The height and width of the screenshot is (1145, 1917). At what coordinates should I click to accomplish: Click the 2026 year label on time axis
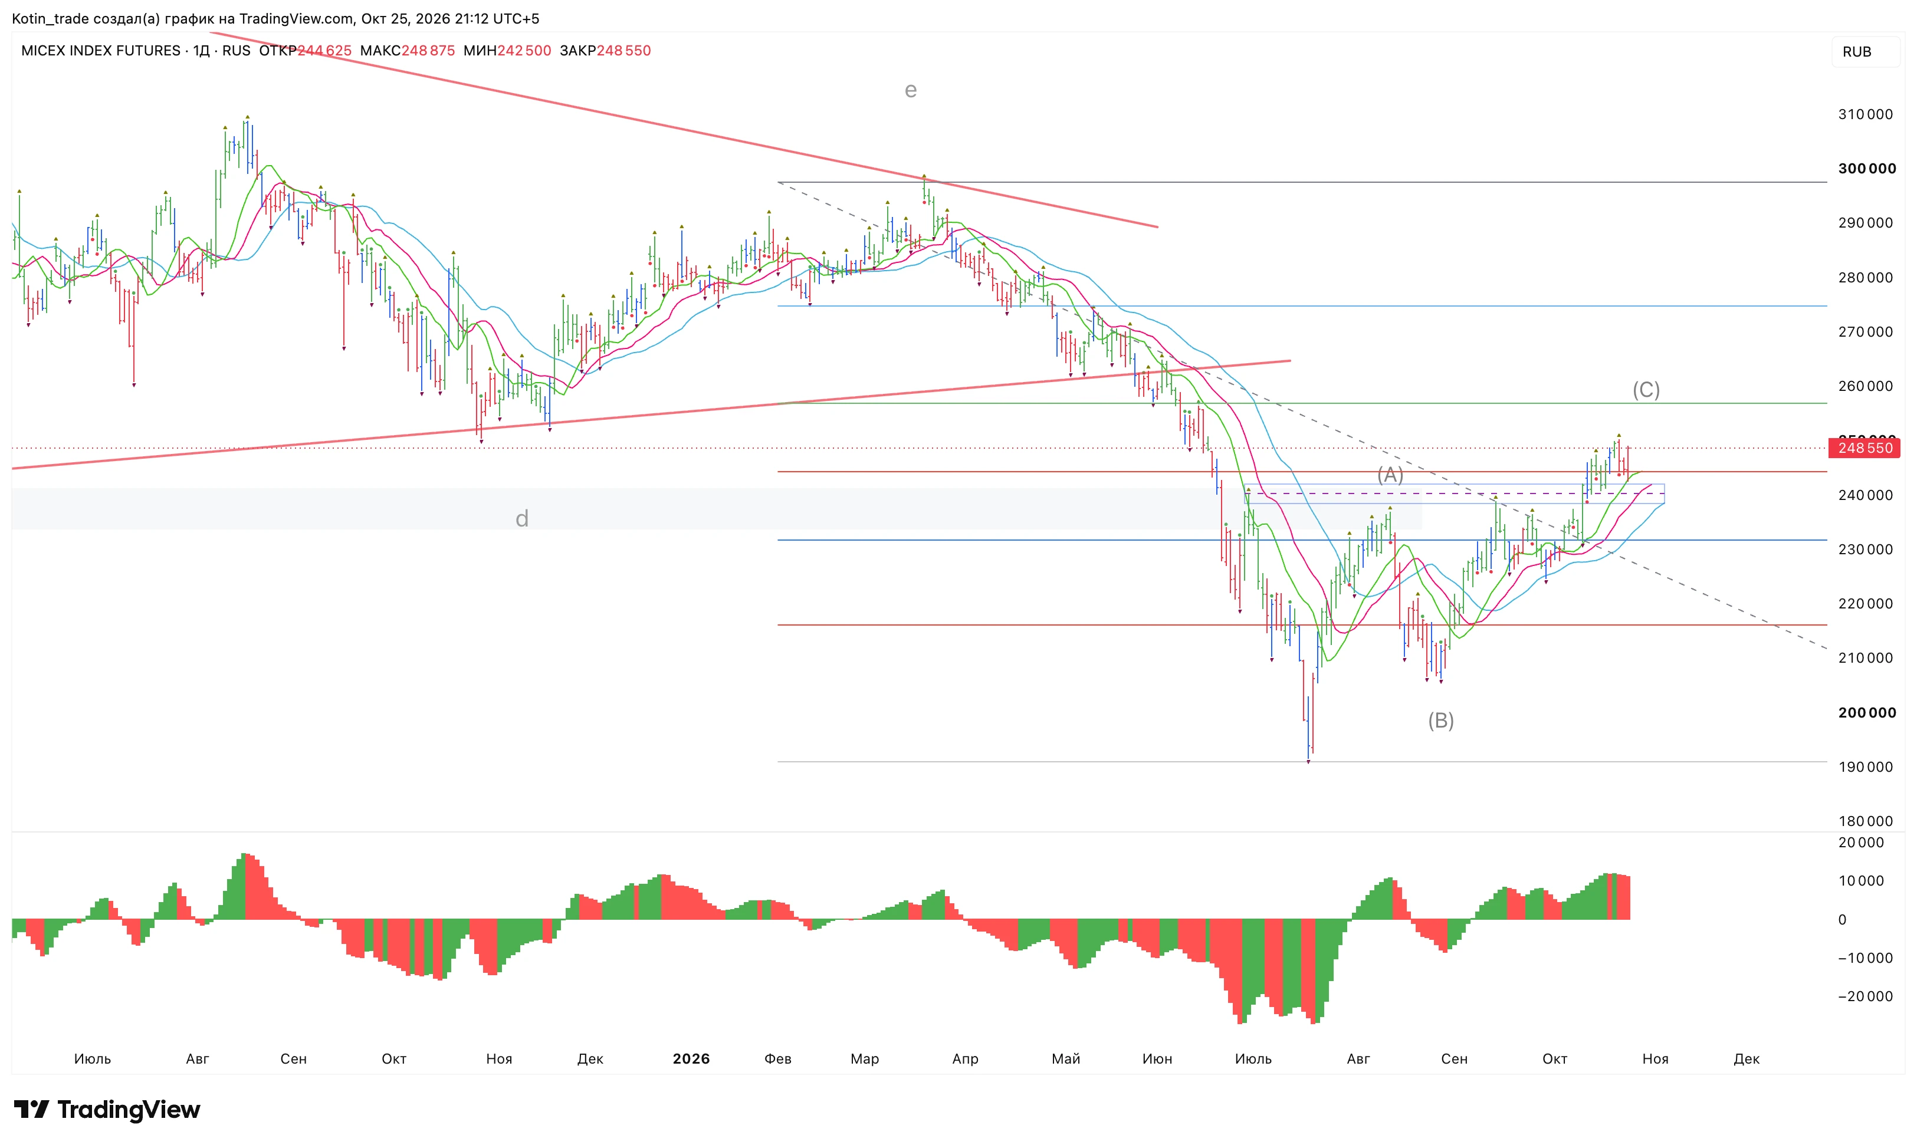point(691,1058)
